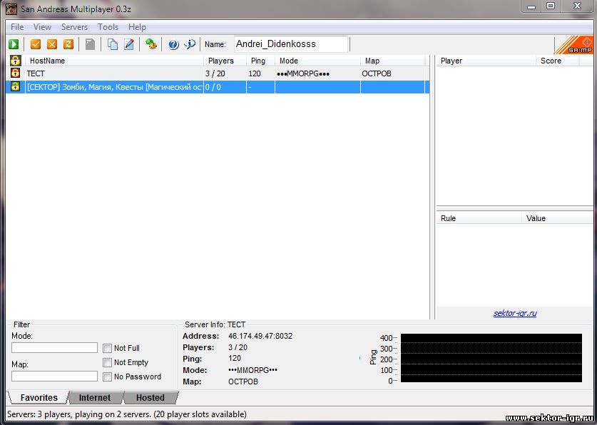The image size is (597, 425).
Task: Open the View menu
Action: point(42,27)
